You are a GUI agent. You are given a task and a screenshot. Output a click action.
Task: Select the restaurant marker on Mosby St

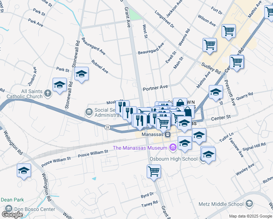122,107
